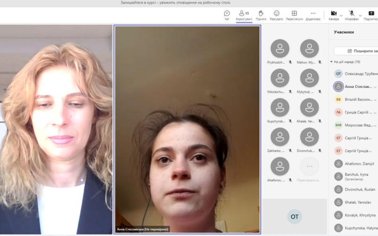The width and height of the screenshot is (378, 236).
Task: Open the reactions menu
Action: pyautogui.click(x=276, y=15)
